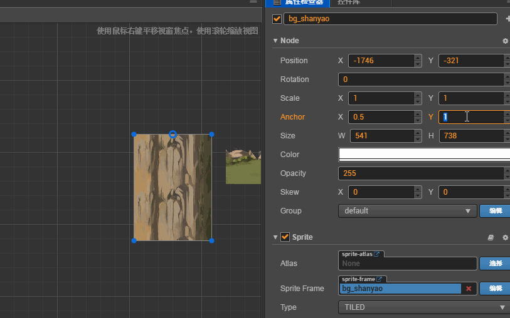Decrement Size W with the down arrow

coord(418,139)
